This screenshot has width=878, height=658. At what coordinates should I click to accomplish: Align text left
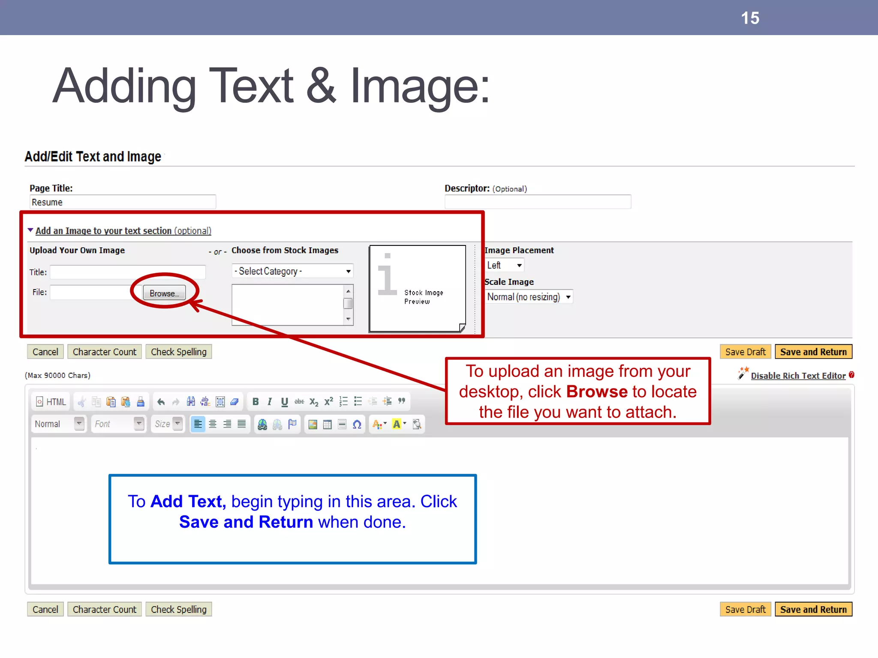tap(198, 424)
